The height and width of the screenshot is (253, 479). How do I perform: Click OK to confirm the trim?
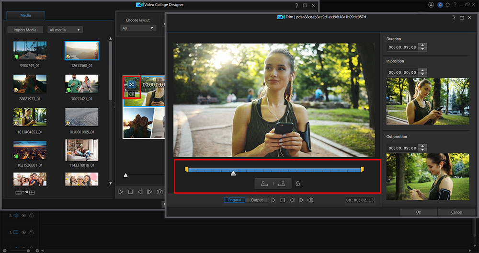418,212
